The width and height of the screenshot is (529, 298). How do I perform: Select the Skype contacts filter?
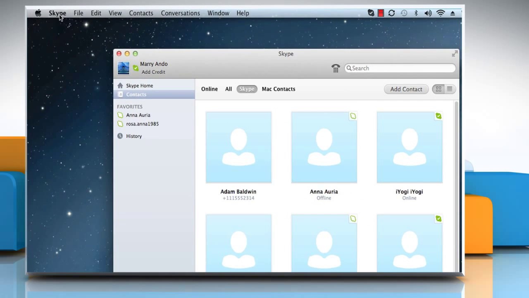click(247, 89)
